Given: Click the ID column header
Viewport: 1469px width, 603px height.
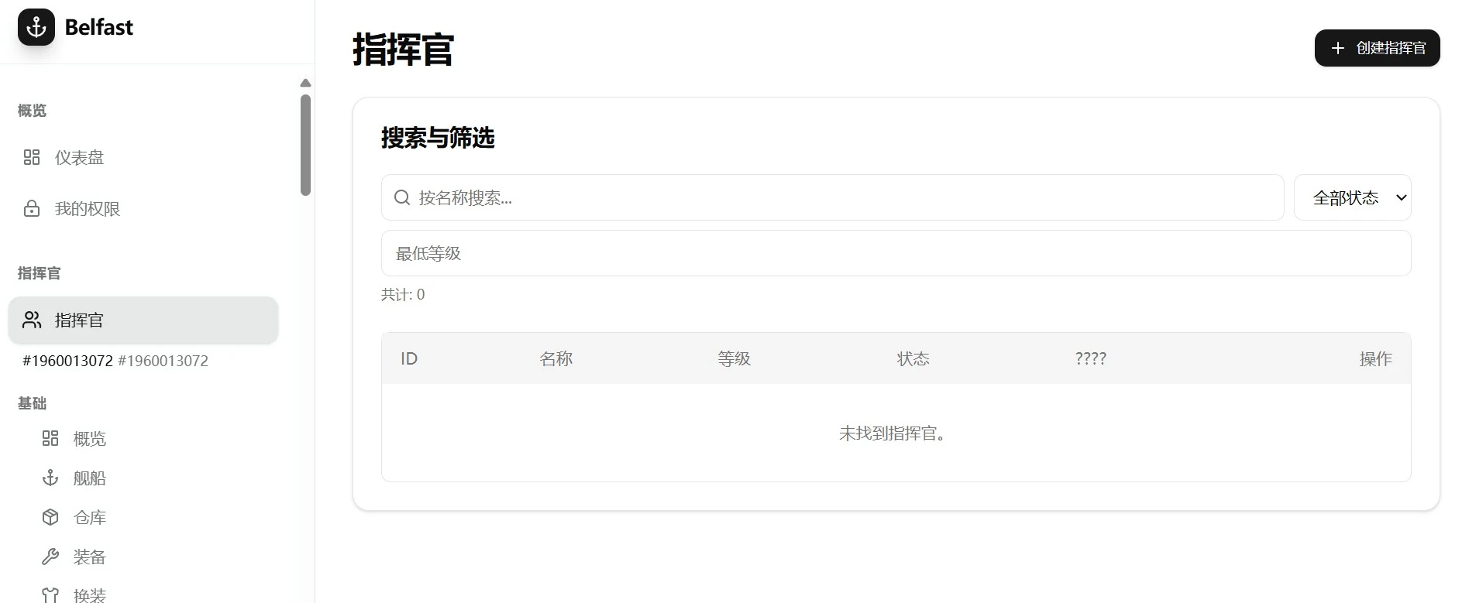Looking at the screenshot, I should click(409, 358).
